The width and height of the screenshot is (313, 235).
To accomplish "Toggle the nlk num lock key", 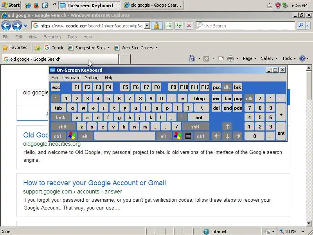I will [x=249, y=99].
